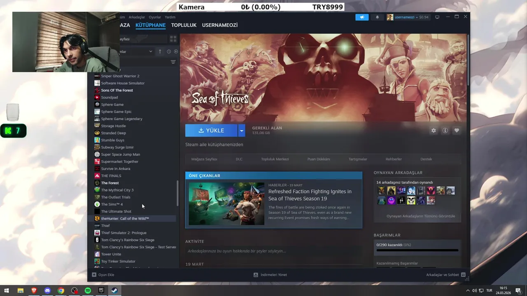
Task: Switch to the KÜTÜPHANE tab
Action: pos(151,25)
